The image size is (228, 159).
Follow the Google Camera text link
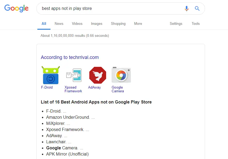[x=118, y=89]
